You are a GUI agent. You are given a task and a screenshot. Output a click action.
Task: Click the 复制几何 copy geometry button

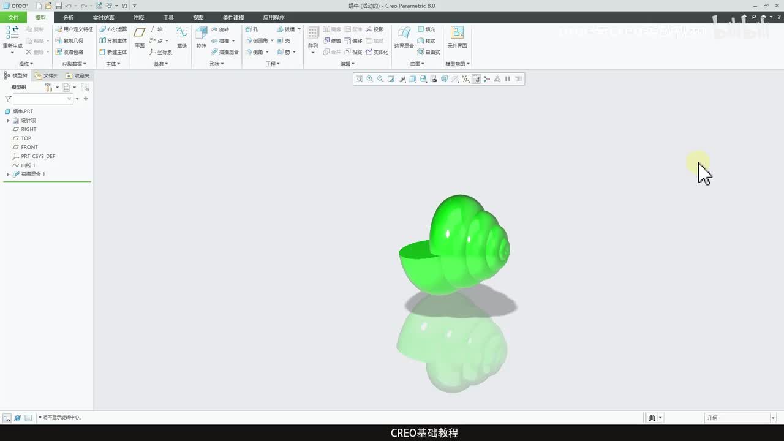click(x=69, y=40)
